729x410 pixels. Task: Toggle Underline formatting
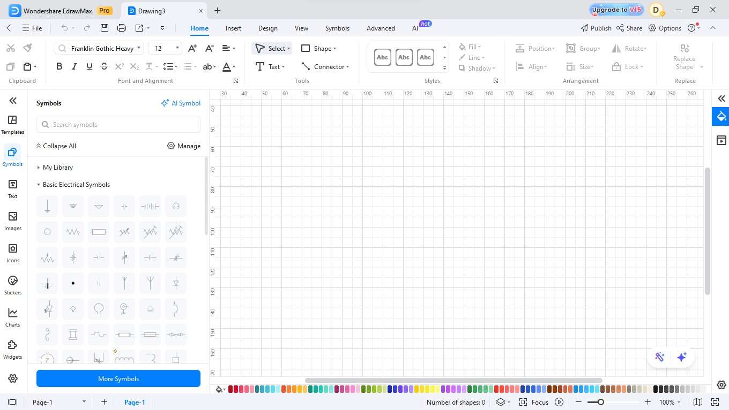tap(89, 66)
